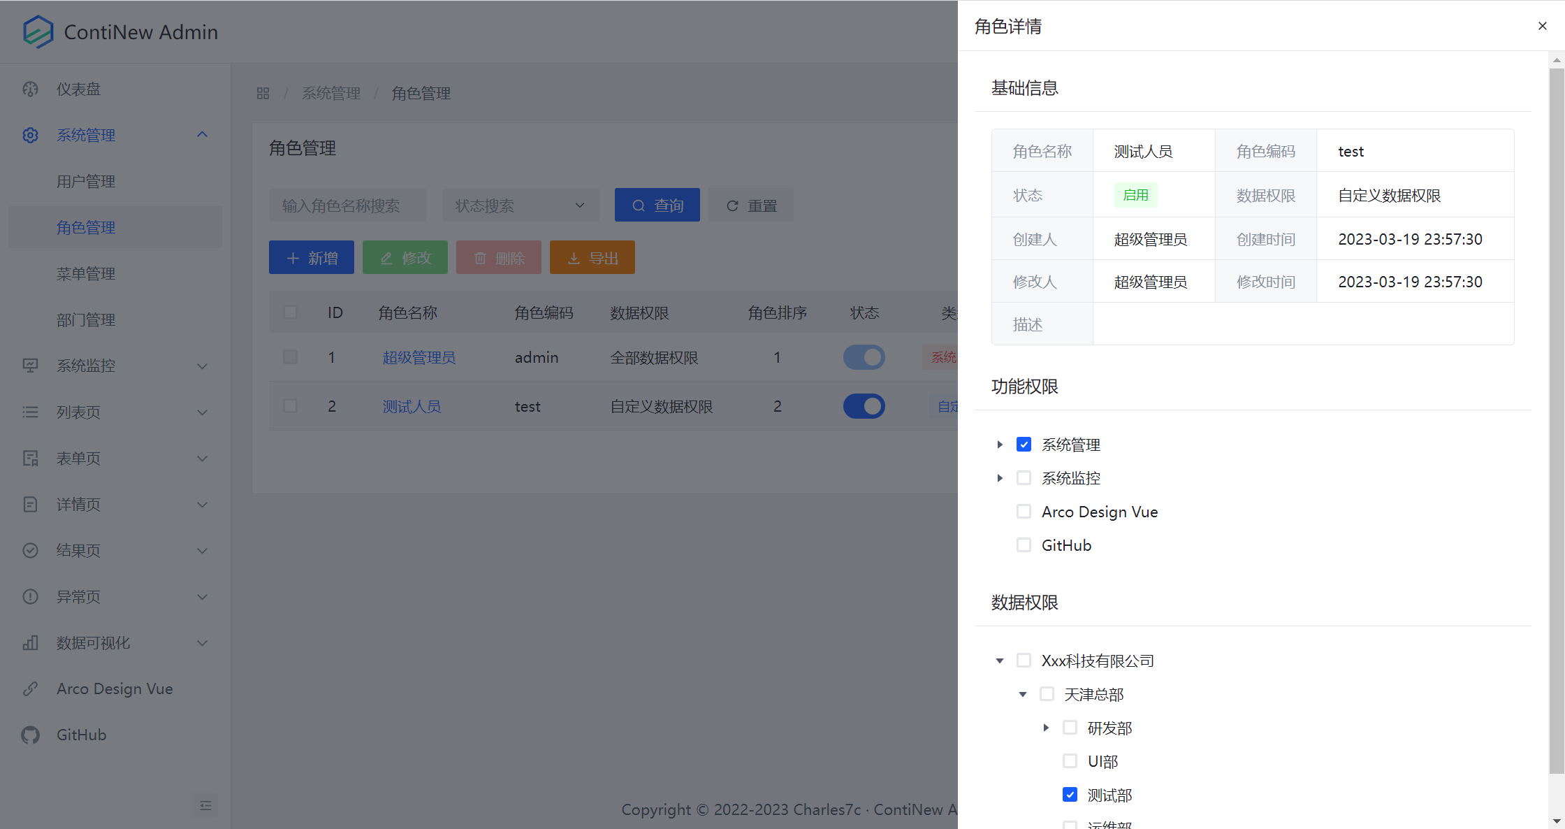Close the 角色详情 drawer
Screen dimensions: 1565x829
[x=1543, y=26]
